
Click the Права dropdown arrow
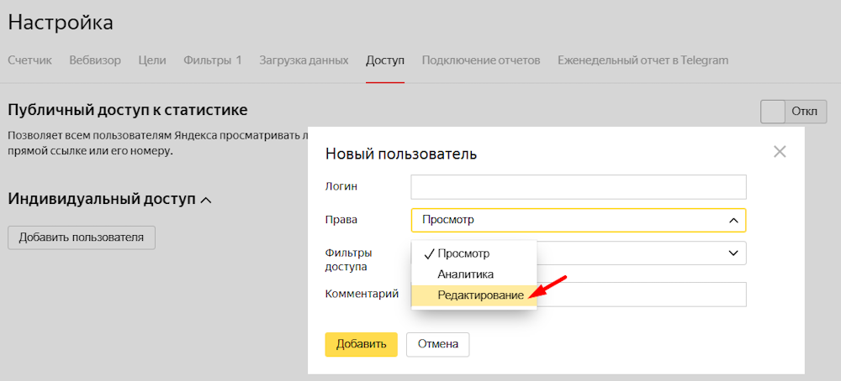coord(733,220)
